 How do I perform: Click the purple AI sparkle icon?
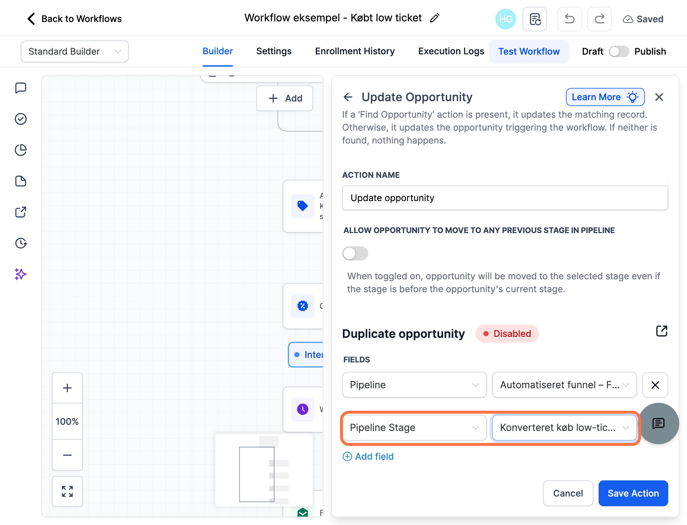(x=21, y=274)
